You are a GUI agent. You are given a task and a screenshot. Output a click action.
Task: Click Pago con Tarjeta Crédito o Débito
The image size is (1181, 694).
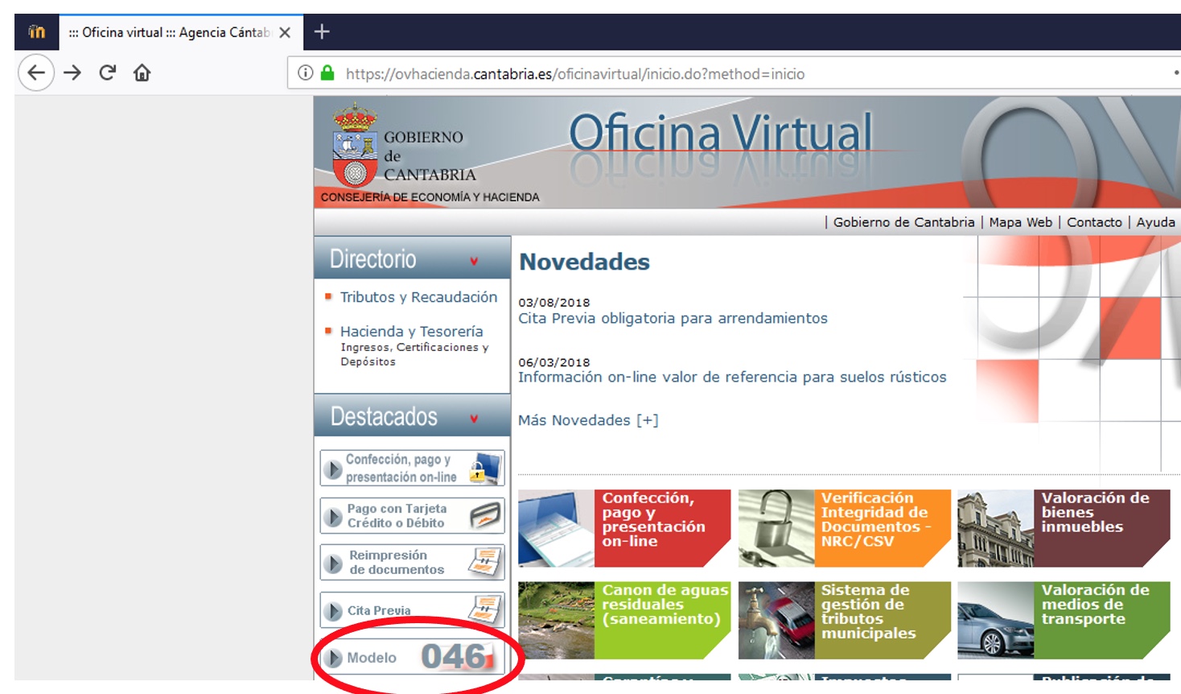412,516
